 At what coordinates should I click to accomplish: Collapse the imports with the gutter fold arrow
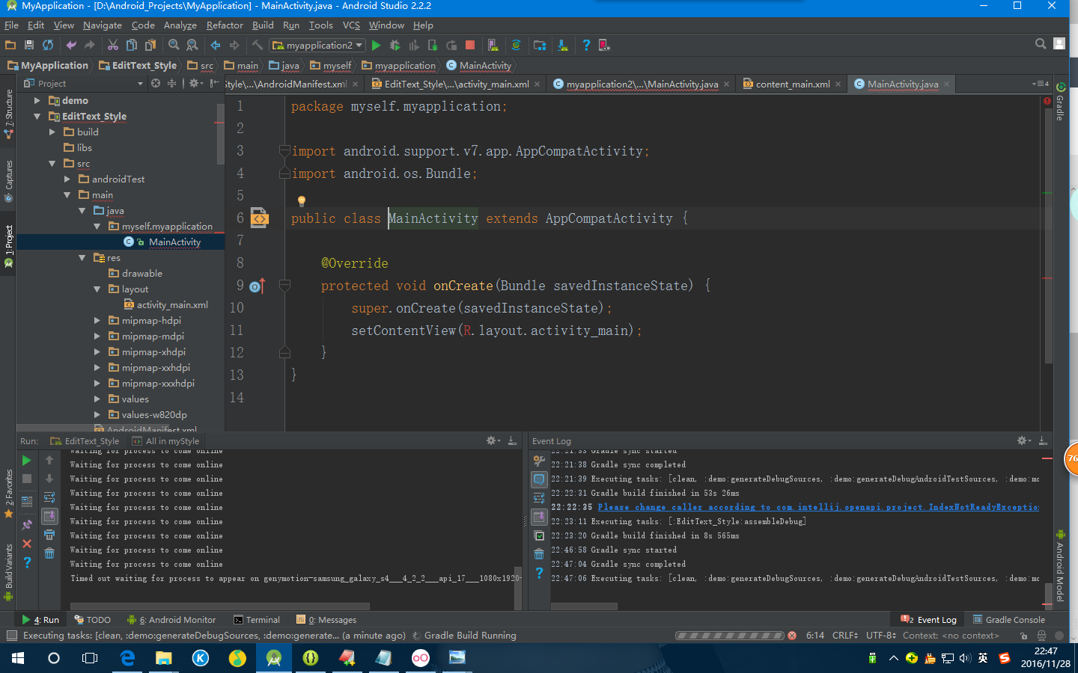(284, 150)
